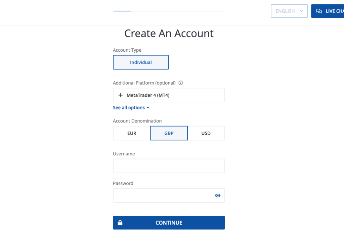Select the second progress step indicator
The height and width of the screenshot is (236, 344).
[141, 10]
